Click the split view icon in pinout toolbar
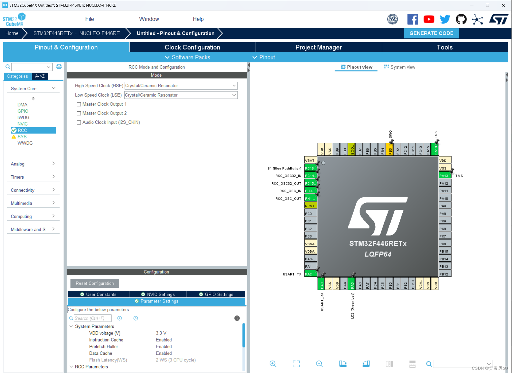Image resolution: width=512 pixels, height=373 pixels. pos(389,364)
